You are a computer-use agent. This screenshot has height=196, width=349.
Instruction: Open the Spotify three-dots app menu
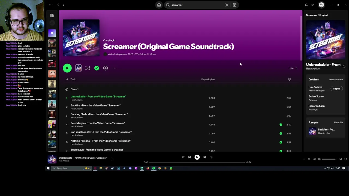click(51, 5)
